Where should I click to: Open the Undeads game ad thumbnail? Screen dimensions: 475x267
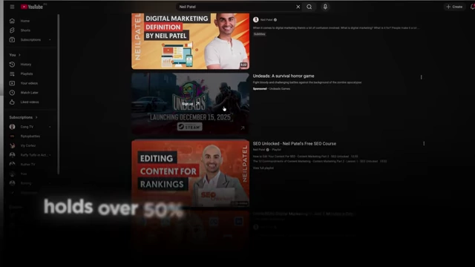click(190, 104)
